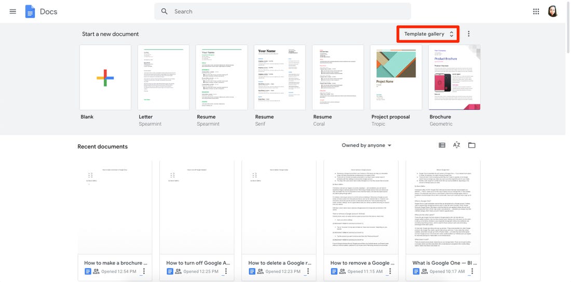Click Docs file icon on brochure document
Screen dimensions: 571x282
point(88,271)
